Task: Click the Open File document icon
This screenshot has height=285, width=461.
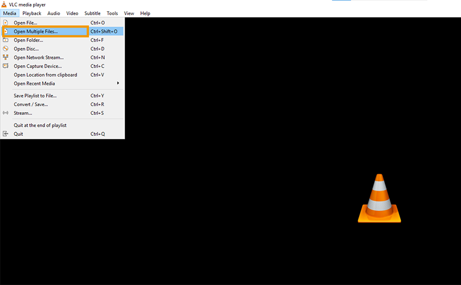Action: click(x=5, y=22)
